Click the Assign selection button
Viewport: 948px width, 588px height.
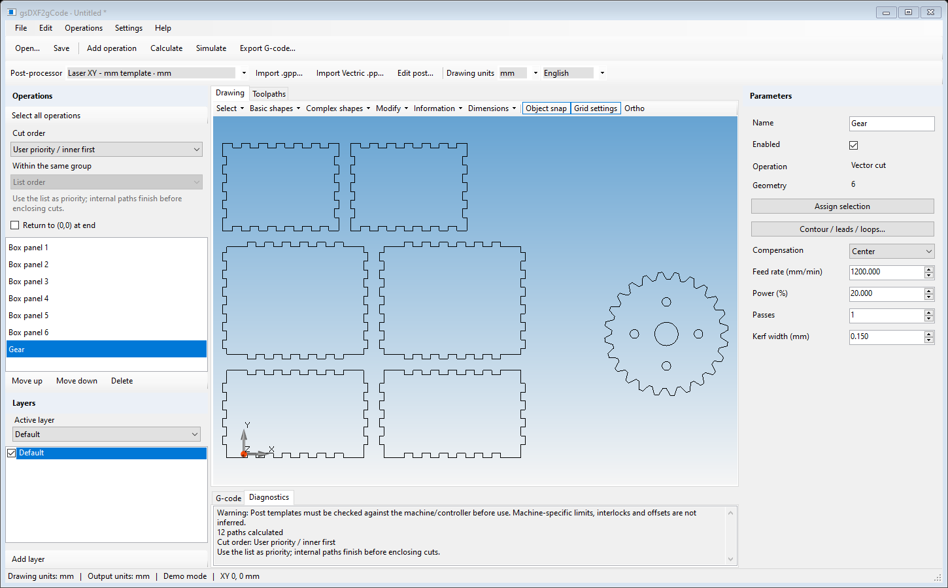click(842, 206)
